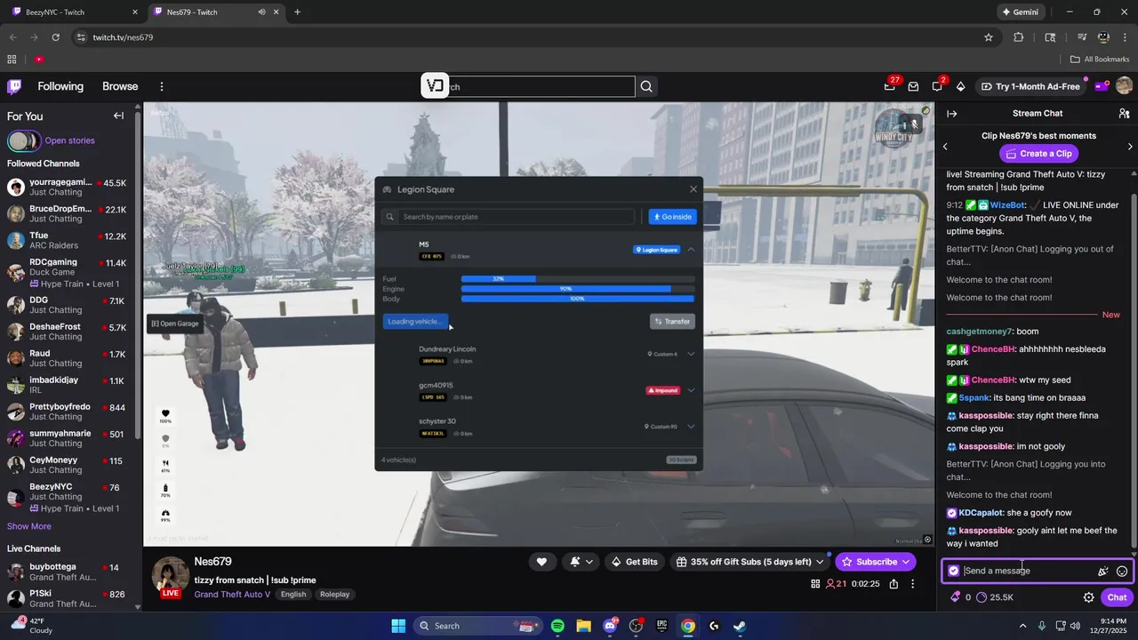Open the emote picker in chat box
Screen dimensions: 1138x640
click(1122, 572)
